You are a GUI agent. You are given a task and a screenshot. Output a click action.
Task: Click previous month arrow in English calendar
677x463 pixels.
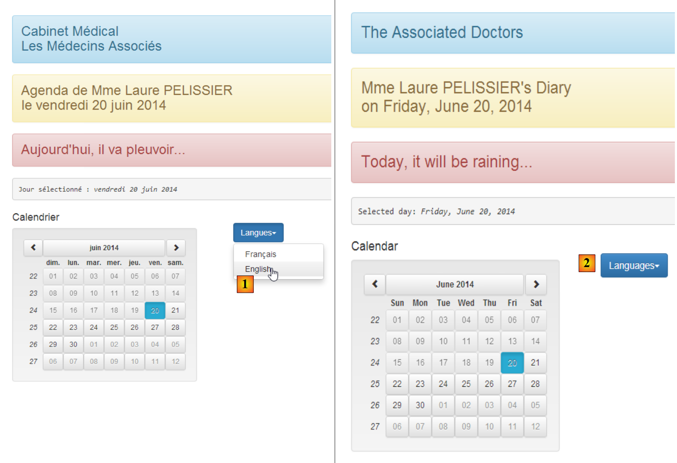click(x=375, y=284)
